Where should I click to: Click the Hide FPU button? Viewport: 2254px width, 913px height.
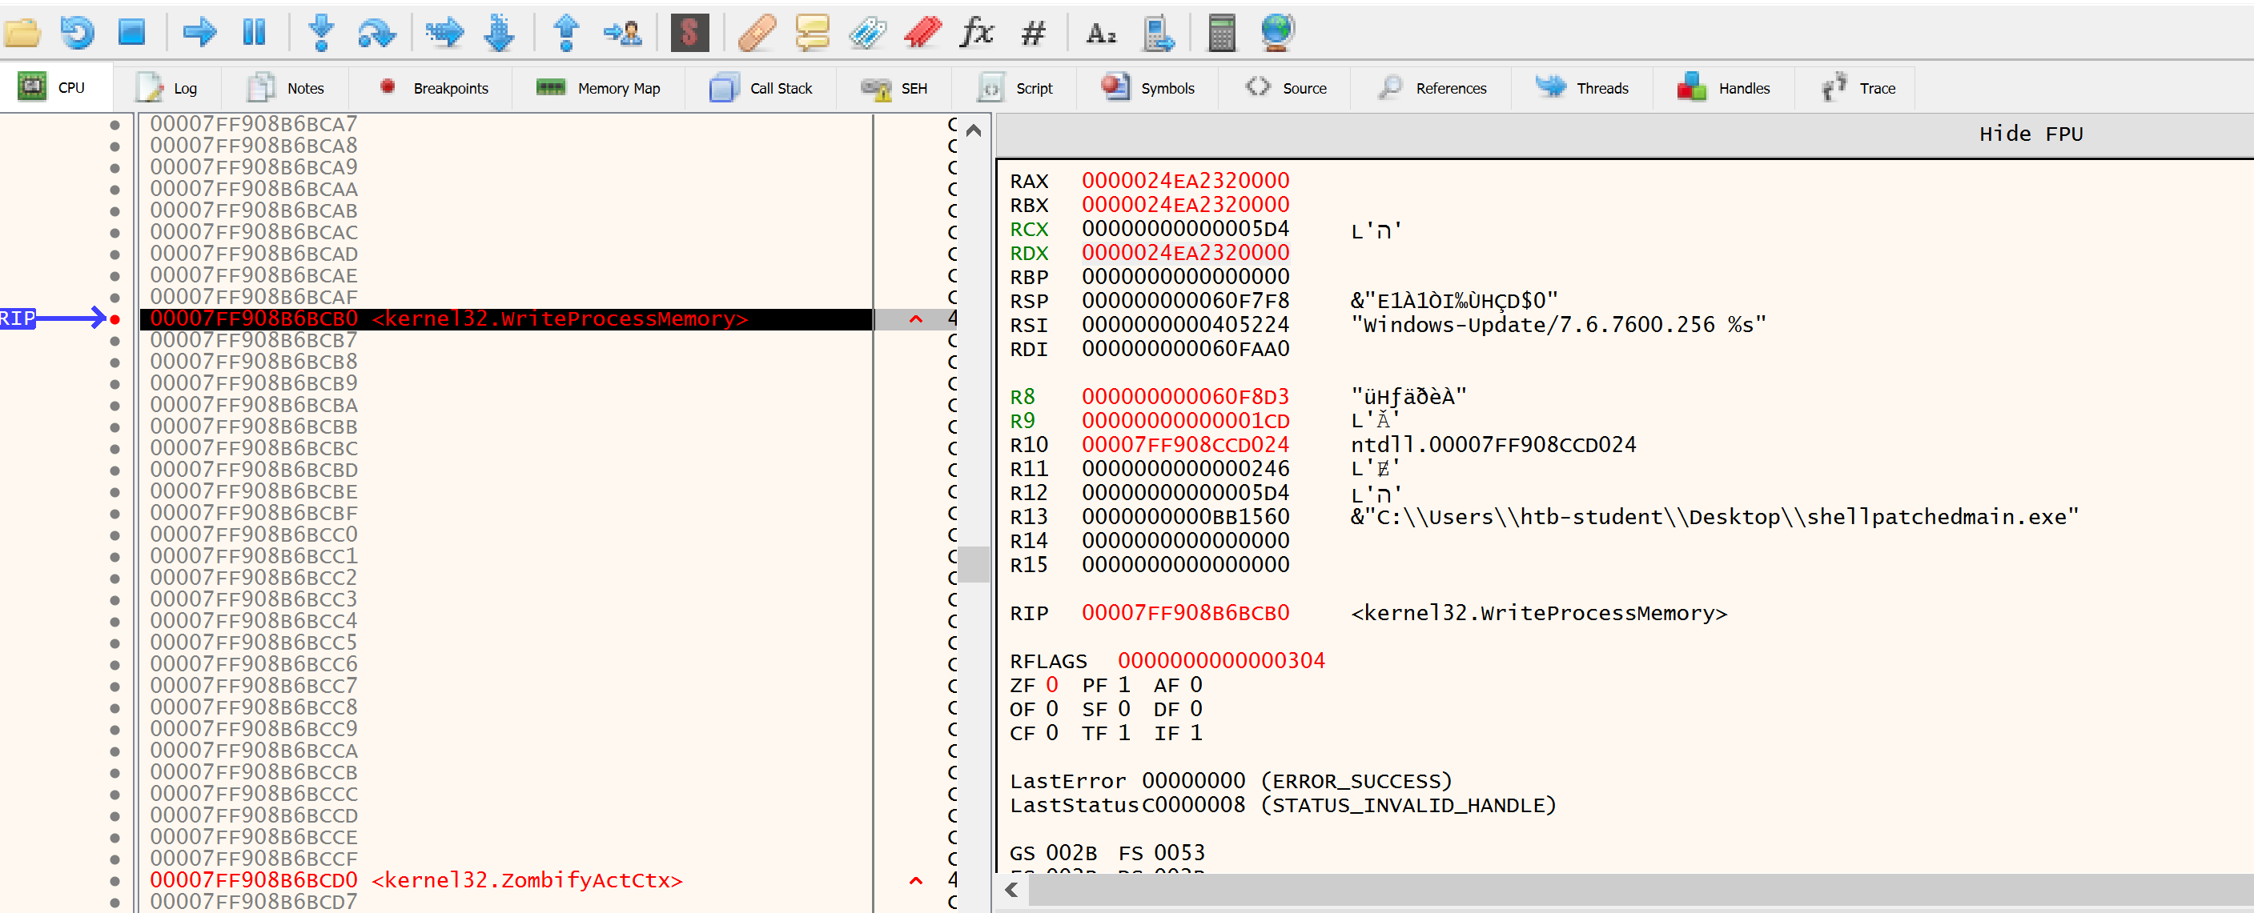tap(2031, 134)
